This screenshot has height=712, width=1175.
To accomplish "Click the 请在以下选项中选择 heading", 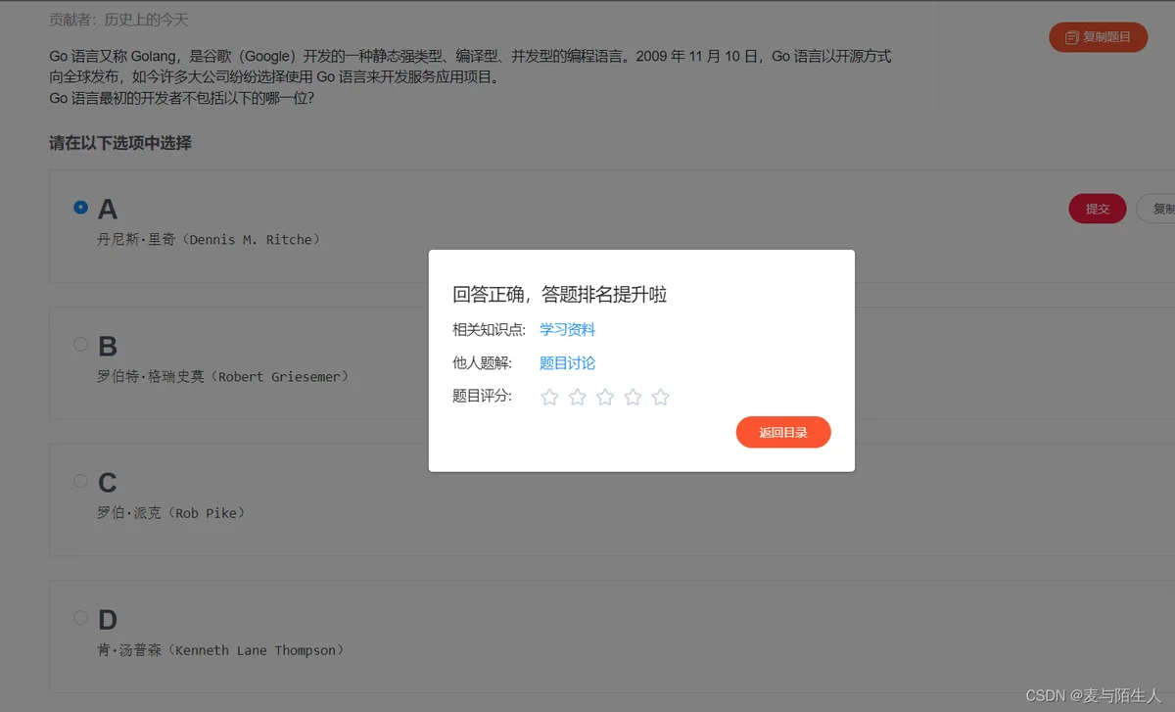I will click(120, 143).
